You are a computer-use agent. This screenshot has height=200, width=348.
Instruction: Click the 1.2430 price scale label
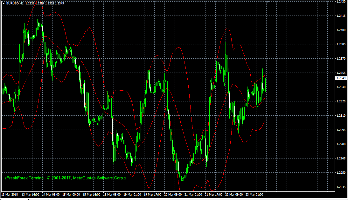pyautogui.click(x=341, y=2)
